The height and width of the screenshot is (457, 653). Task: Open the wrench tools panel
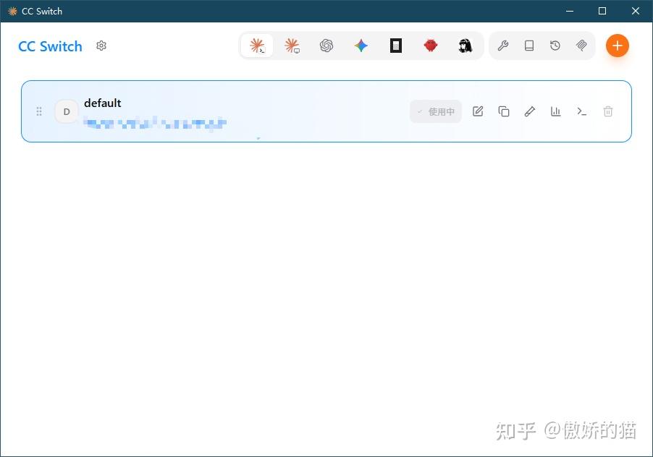coord(503,46)
